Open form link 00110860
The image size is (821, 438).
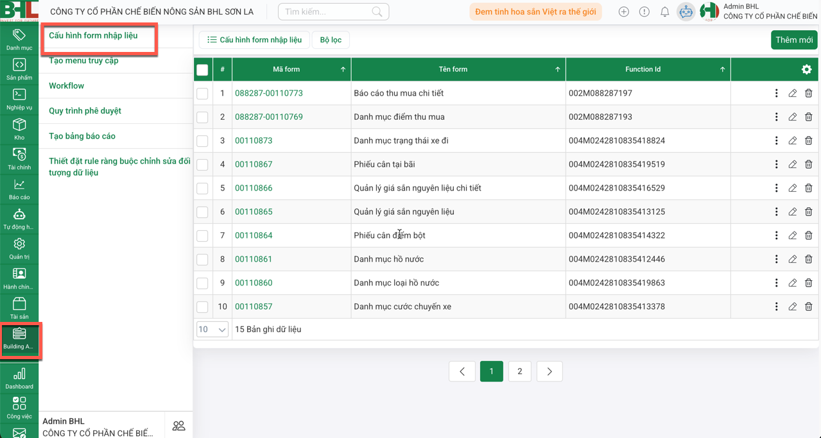point(254,283)
